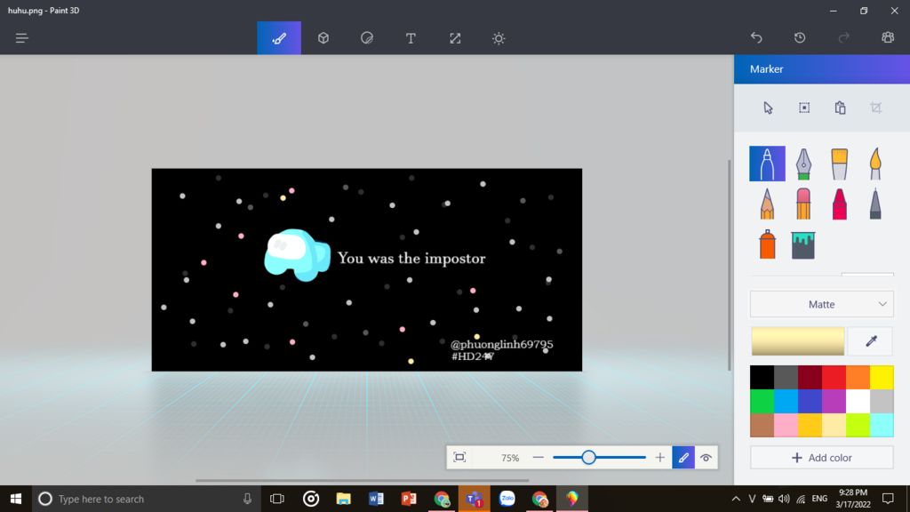Open the Windows Start menu
Screen dimensions: 910x512
click(x=16, y=499)
